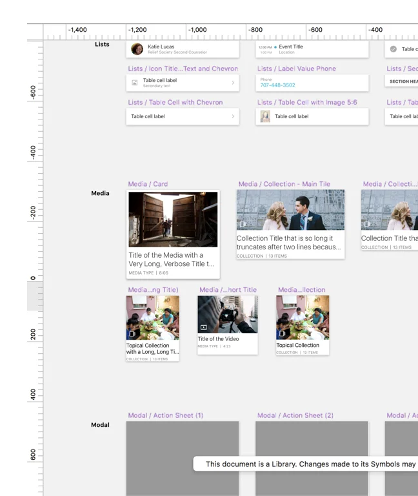Click phone number 707-448-3502
The image size is (418, 496).
pyautogui.click(x=278, y=85)
